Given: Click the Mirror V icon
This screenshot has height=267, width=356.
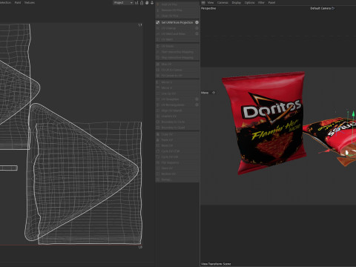Looking at the screenshot, I should (x=158, y=88).
